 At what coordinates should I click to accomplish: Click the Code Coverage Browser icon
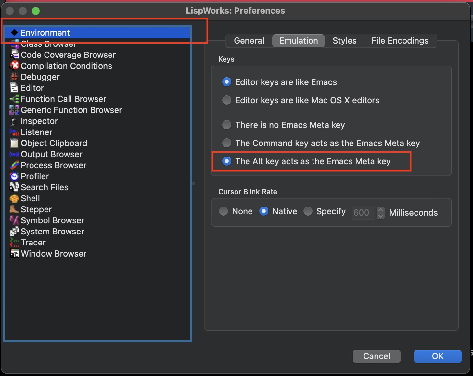click(x=15, y=55)
